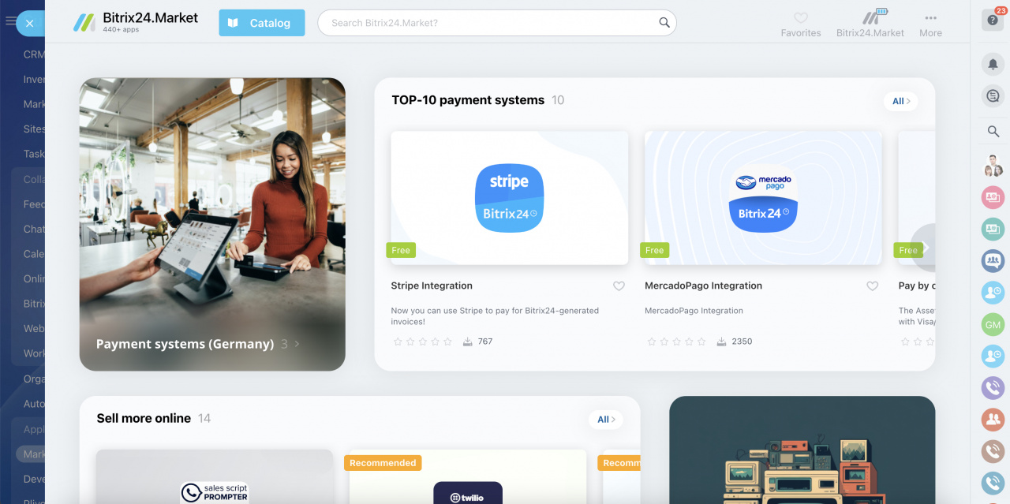Image resolution: width=1010 pixels, height=504 pixels.
Task: Open the green GM avatar chat
Action: 993,324
